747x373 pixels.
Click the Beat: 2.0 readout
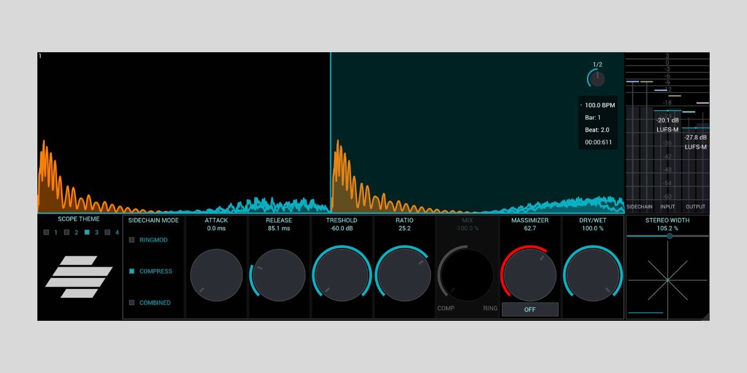click(597, 130)
